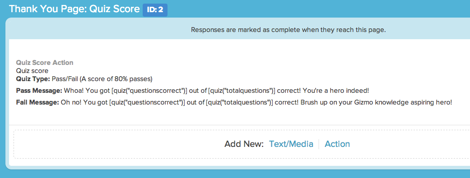Viewport: 470px width, 178px height.
Task: Click the 'Responses are marked as complete' notice
Action: 289,30
